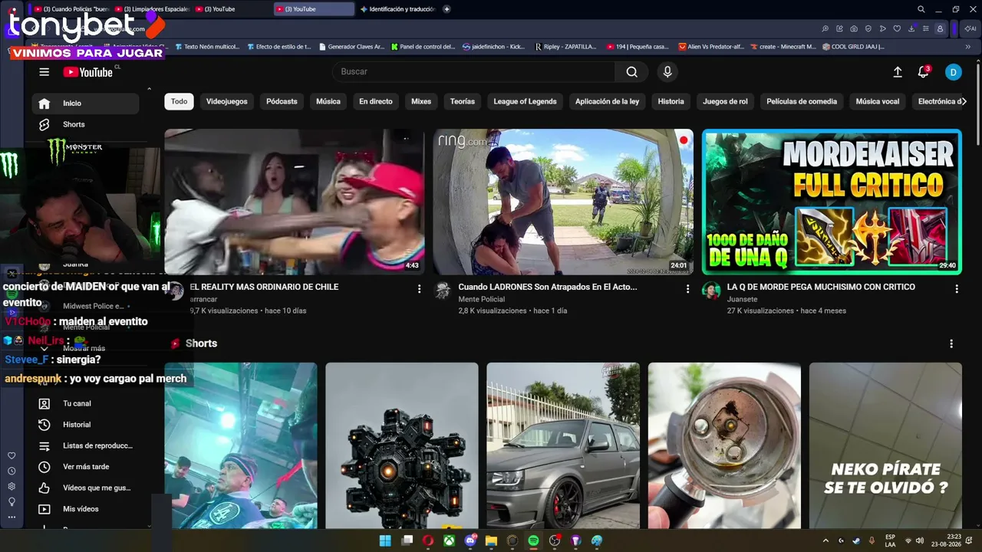Viewport: 982px width, 552px height.
Task: Select the Todo filter chip
Action: click(179, 101)
